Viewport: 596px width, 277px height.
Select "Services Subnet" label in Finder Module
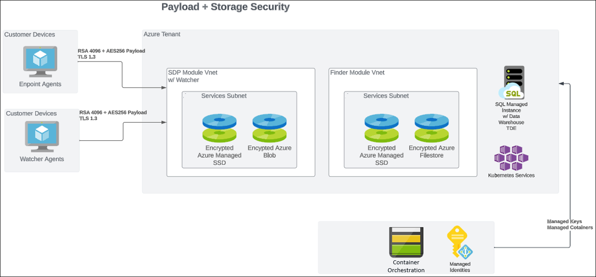point(386,96)
